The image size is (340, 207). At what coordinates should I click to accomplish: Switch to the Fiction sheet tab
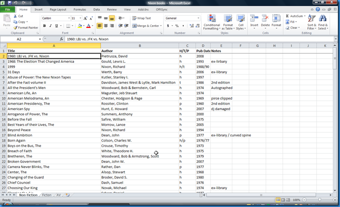tap(46, 195)
